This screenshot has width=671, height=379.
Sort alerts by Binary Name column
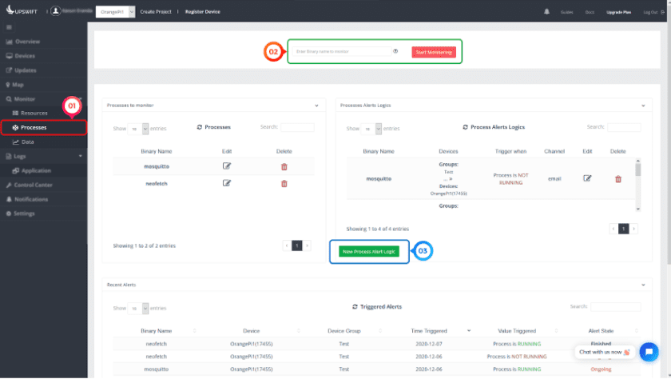157,331
